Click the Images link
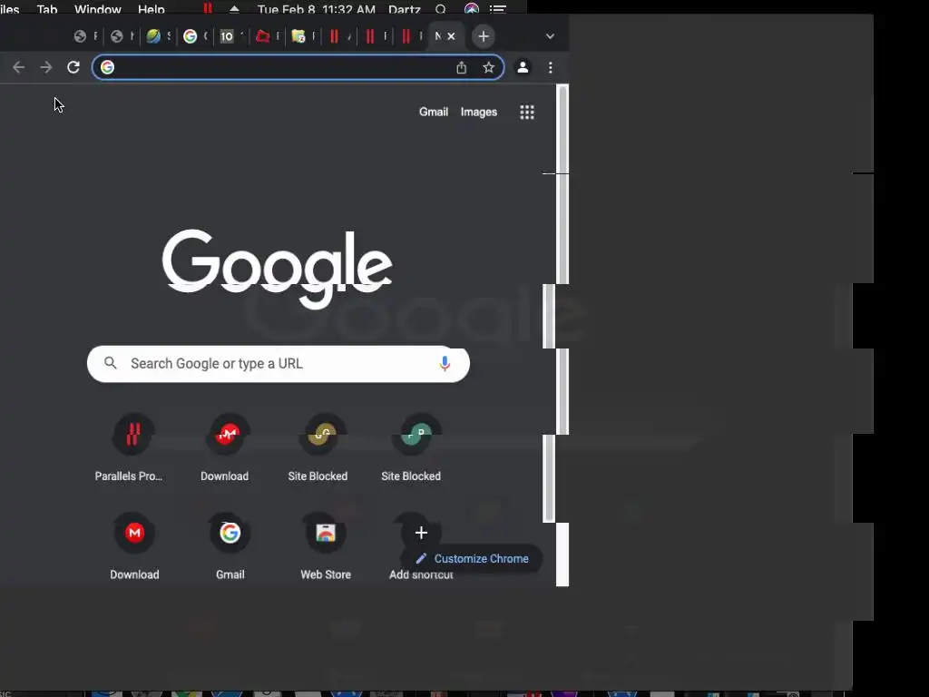Screen dimensions: 929x697 pyautogui.click(x=479, y=112)
